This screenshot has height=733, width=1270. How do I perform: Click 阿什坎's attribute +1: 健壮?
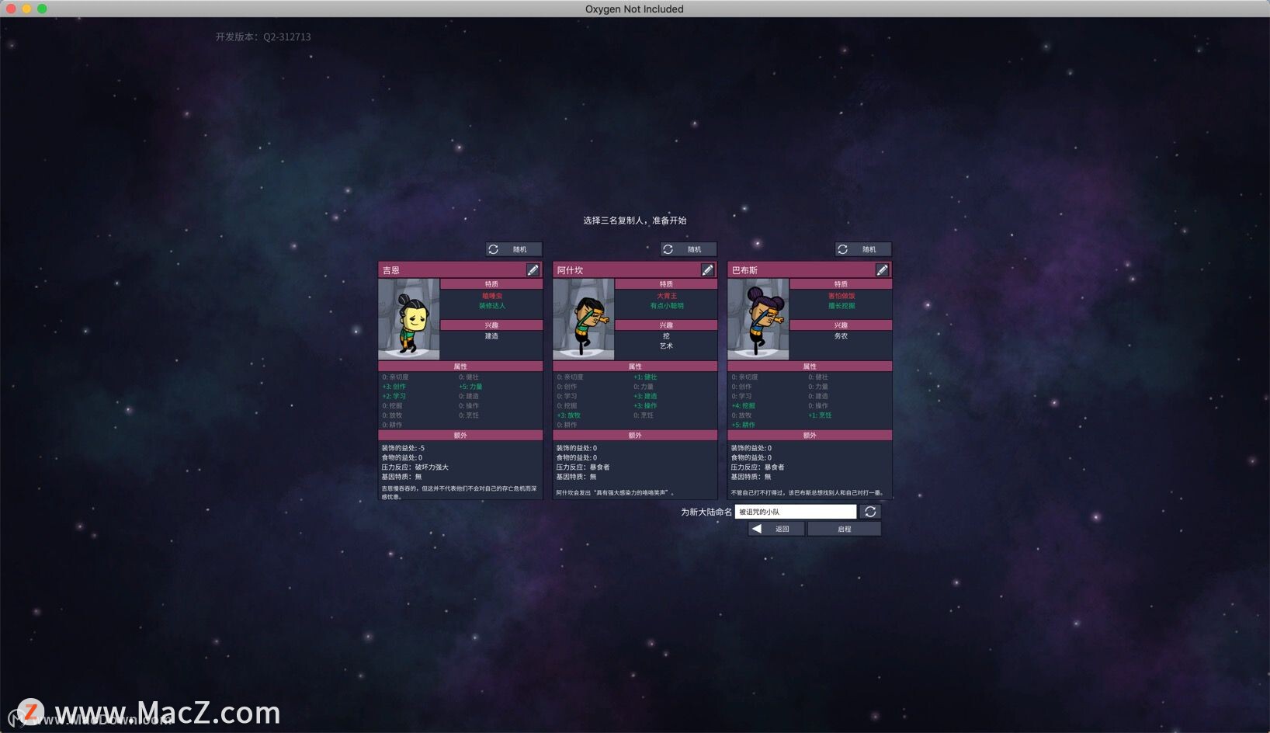point(645,377)
